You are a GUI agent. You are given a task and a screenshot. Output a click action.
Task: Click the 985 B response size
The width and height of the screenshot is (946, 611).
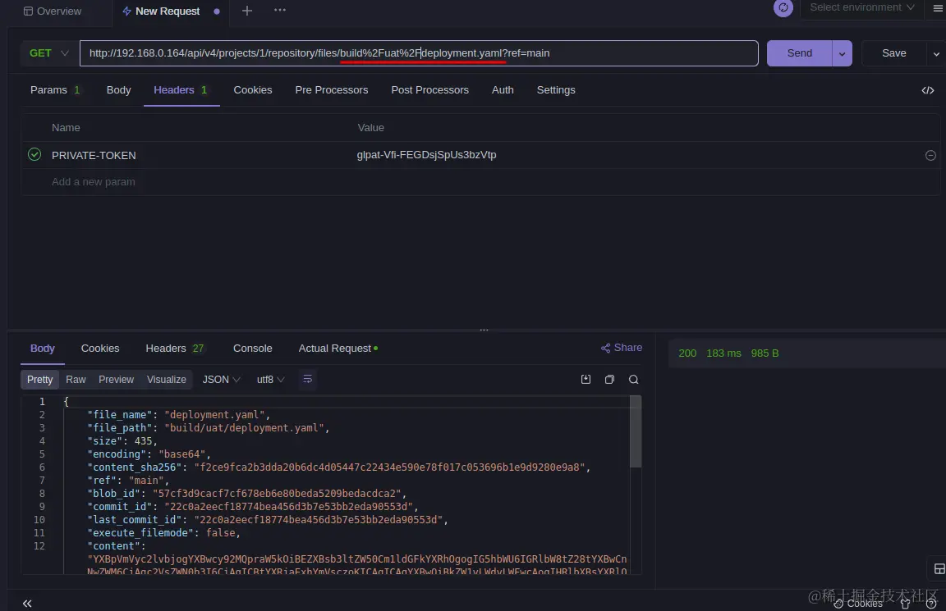[765, 353]
